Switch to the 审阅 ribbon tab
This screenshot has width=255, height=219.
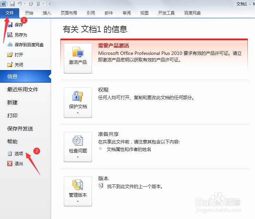127,13
